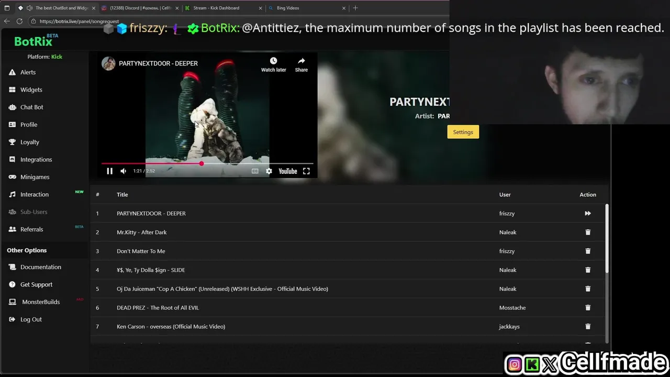Image resolution: width=670 pixels, height=377 pixels.
Task: Select the best ChatBot and Widgets tab
Action: pos(56,8)
